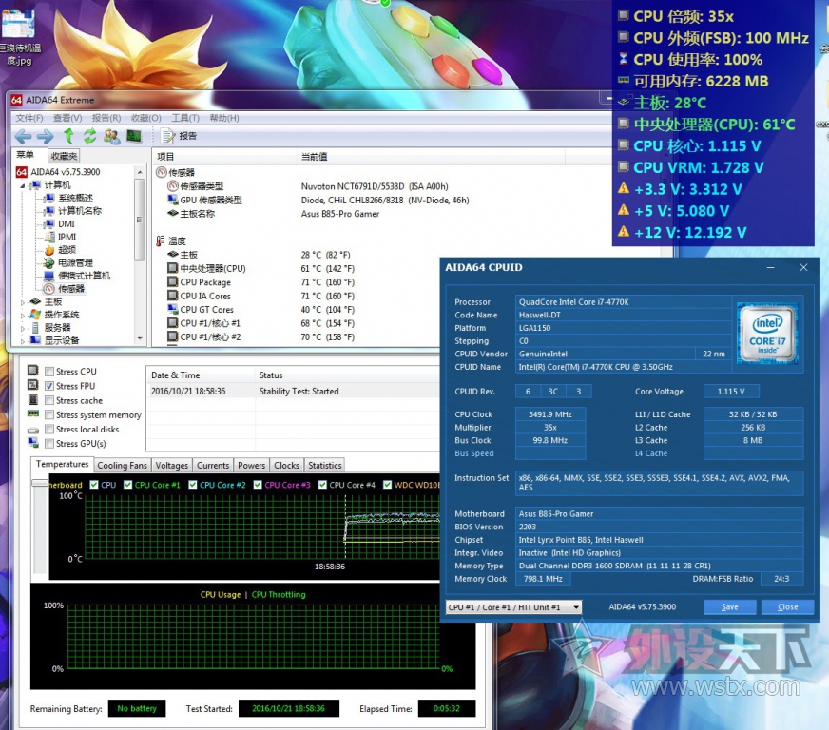Viewport: 829px width, 730px height.
Task: Click the Stress local disks drive icon
Action: [x=33, y=430]
